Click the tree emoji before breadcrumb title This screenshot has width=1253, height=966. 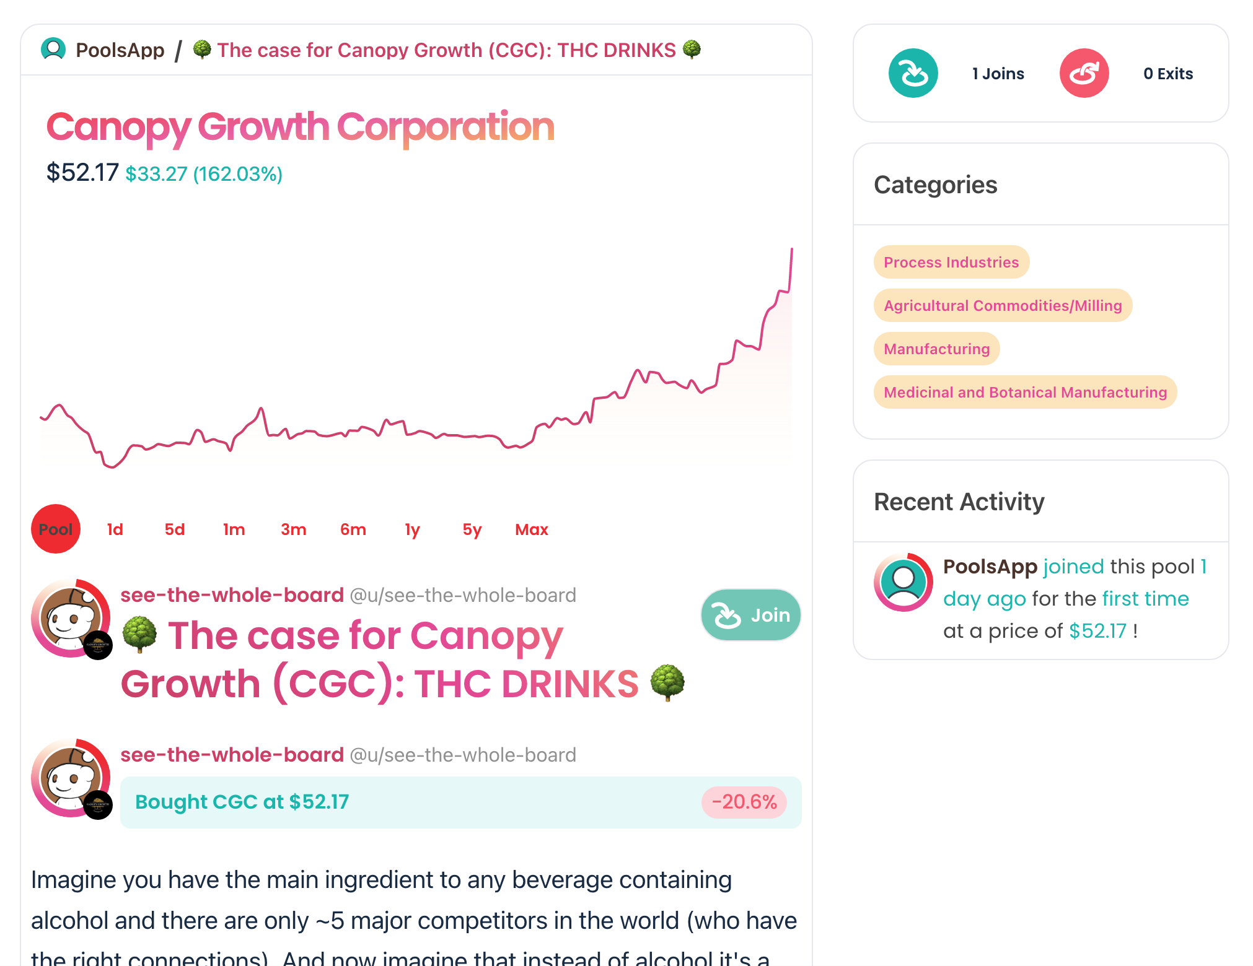202,50
